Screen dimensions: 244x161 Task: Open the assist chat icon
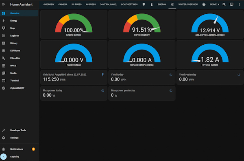tap(231, 4)
